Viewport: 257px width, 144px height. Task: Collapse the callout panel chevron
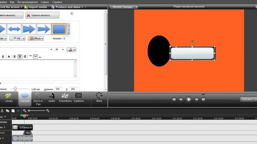point(71,14)
